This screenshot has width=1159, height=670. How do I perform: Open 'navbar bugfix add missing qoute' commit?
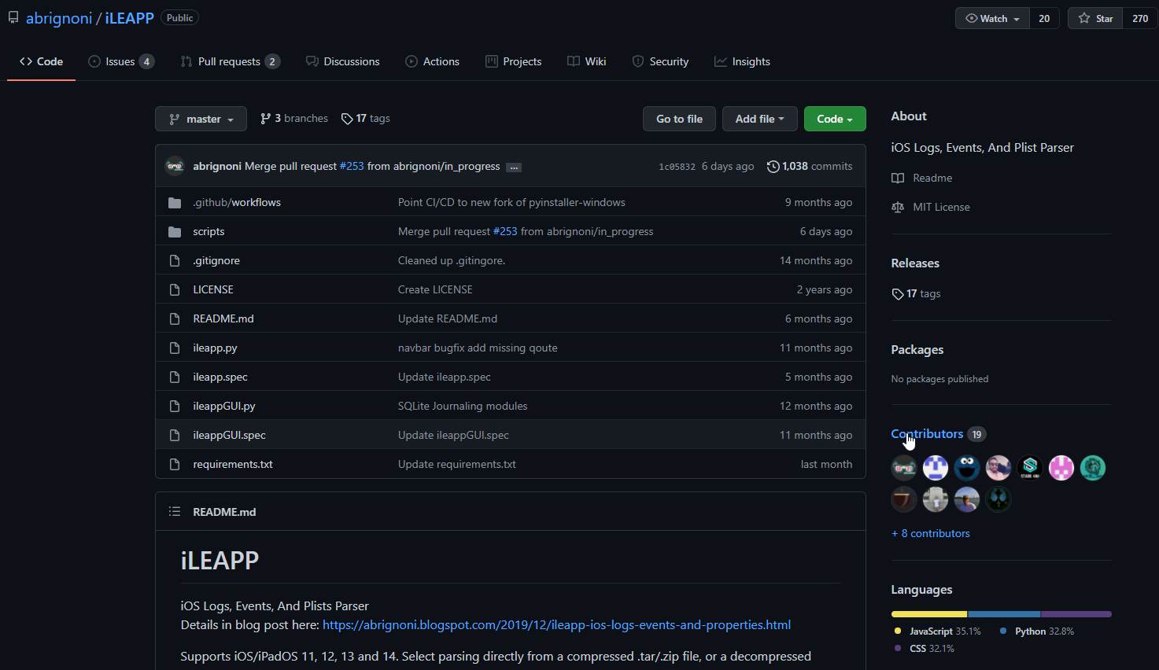pos(478,348)
